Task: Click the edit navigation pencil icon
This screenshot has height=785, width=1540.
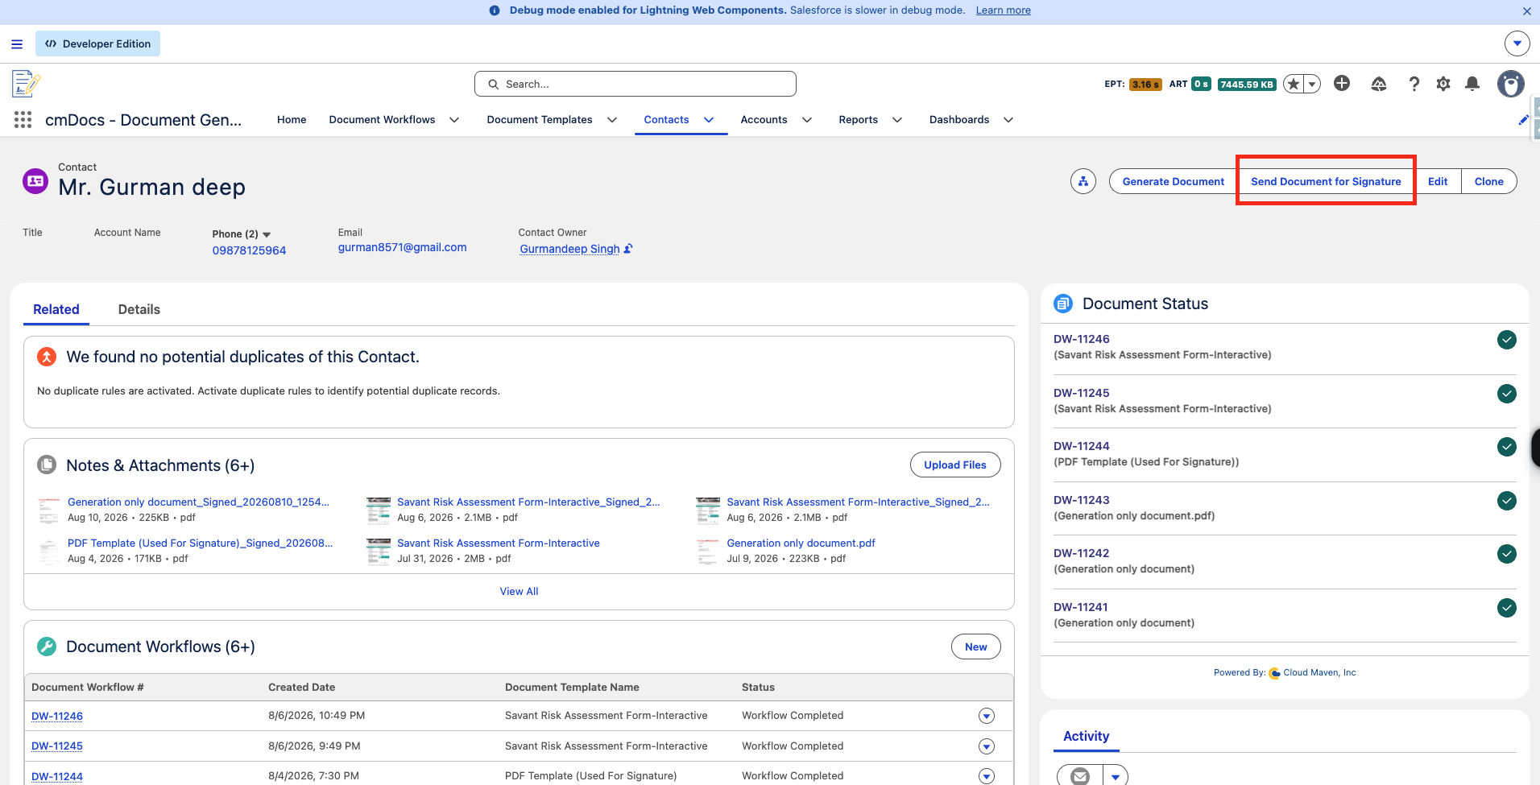Action: (1523, 120)
